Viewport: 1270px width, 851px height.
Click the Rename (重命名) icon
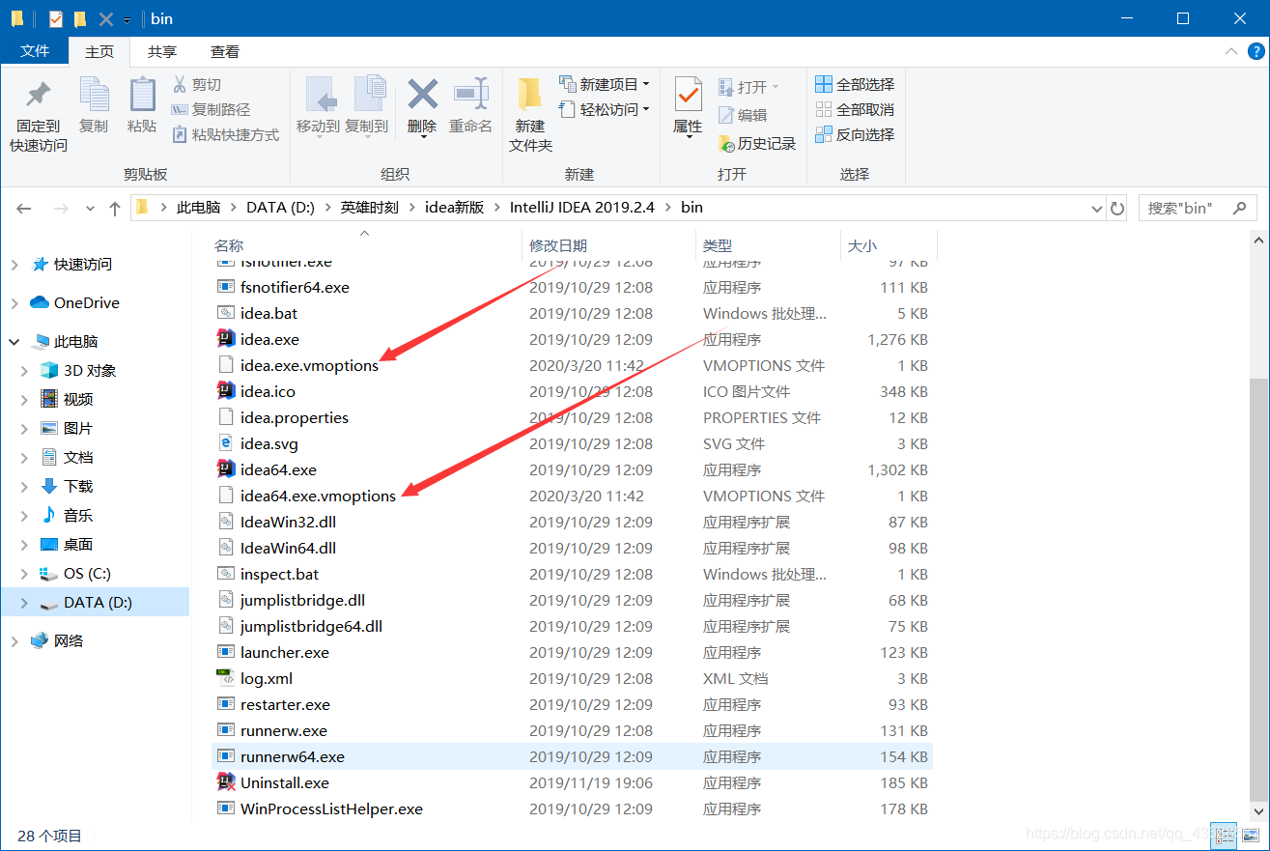(x=470, y=94)
